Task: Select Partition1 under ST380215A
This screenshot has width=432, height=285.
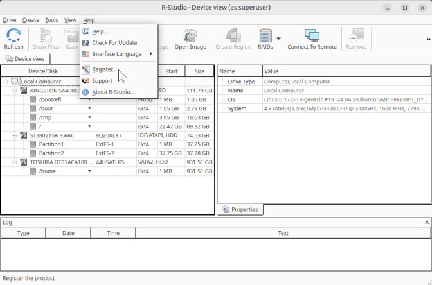Action: click(x=51, y=144)
